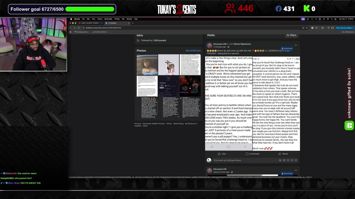Switch commenting identity via Da Break Room avatar
The width and height of the screenshot is (355, 199).
[209, 160]
